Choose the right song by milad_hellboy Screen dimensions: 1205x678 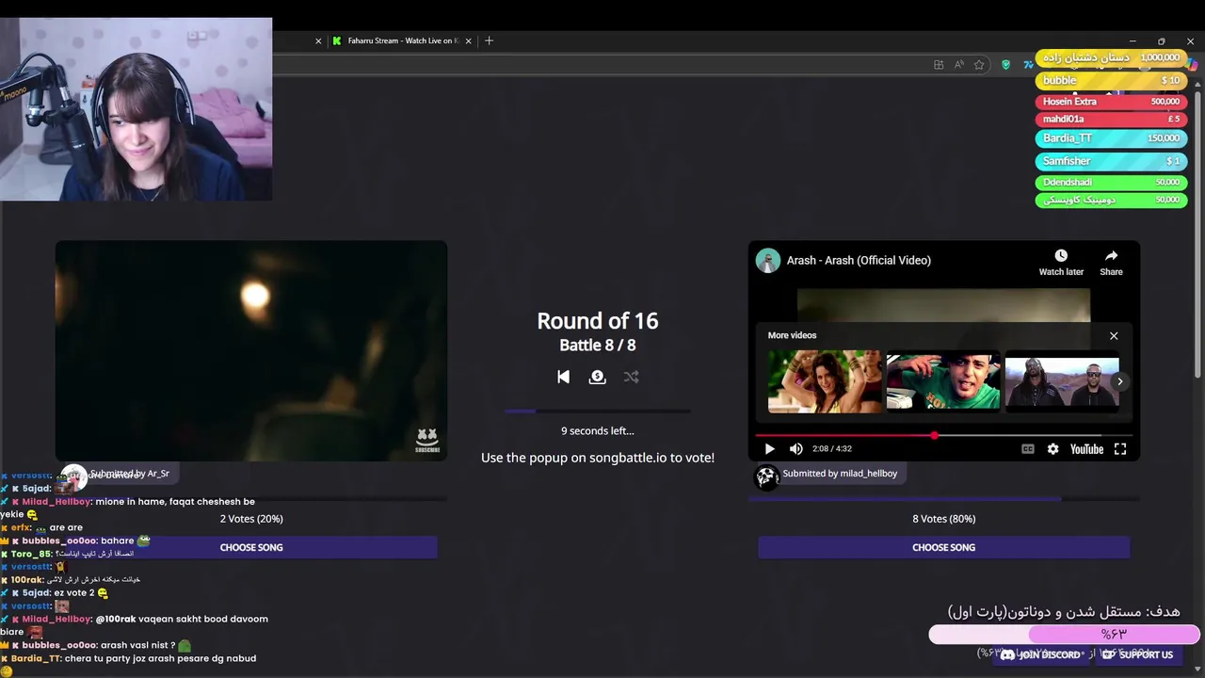(943, 547)
